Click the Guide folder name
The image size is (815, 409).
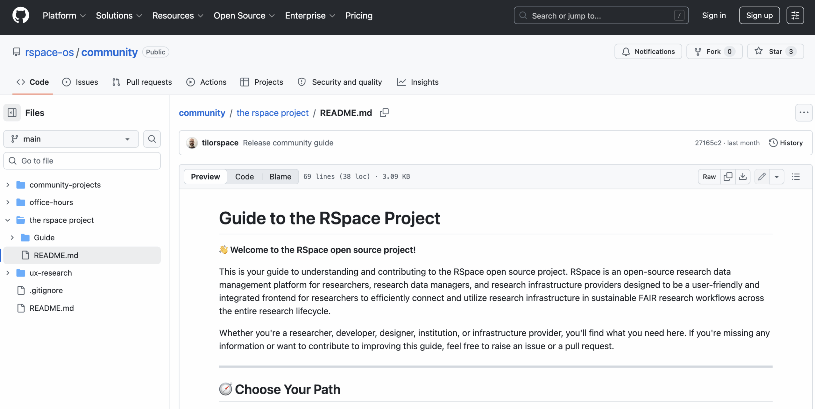[44, 237]
